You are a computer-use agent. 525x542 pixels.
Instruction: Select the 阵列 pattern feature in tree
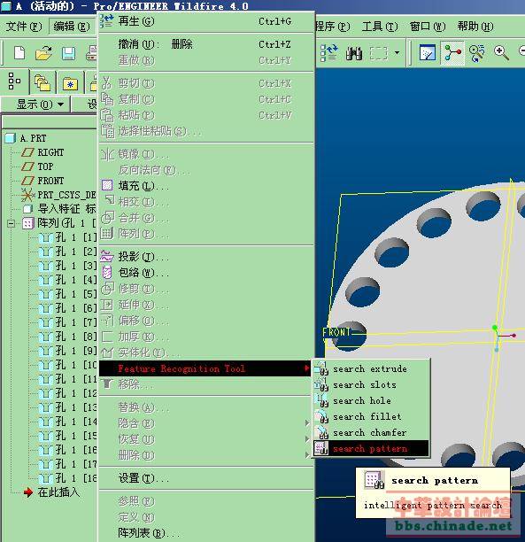pyautogui.click(x=59, y=223)
